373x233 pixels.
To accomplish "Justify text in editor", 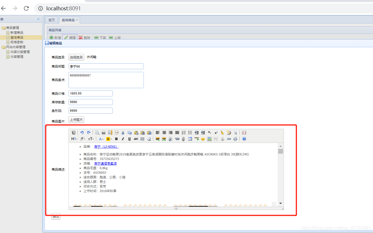I will [x=177, y=133].
